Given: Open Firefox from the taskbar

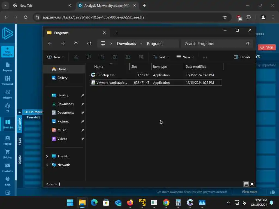Looking at the screenshot, I should tap(130, 202).
